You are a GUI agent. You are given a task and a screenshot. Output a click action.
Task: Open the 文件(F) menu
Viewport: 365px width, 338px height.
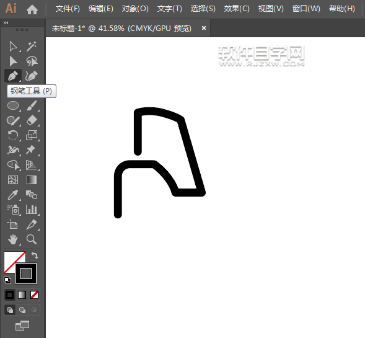[68, 9]
